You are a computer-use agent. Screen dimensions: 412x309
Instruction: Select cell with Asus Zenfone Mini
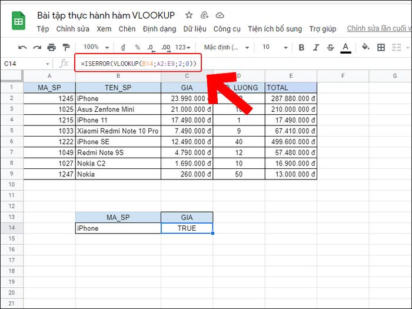tap(118, 109)
